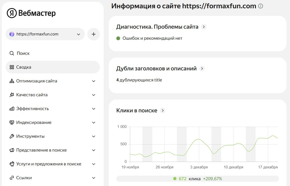290x186 pixels.
Task: Click the Оптимизация сайта hierarchy icon
Action: 12,81
